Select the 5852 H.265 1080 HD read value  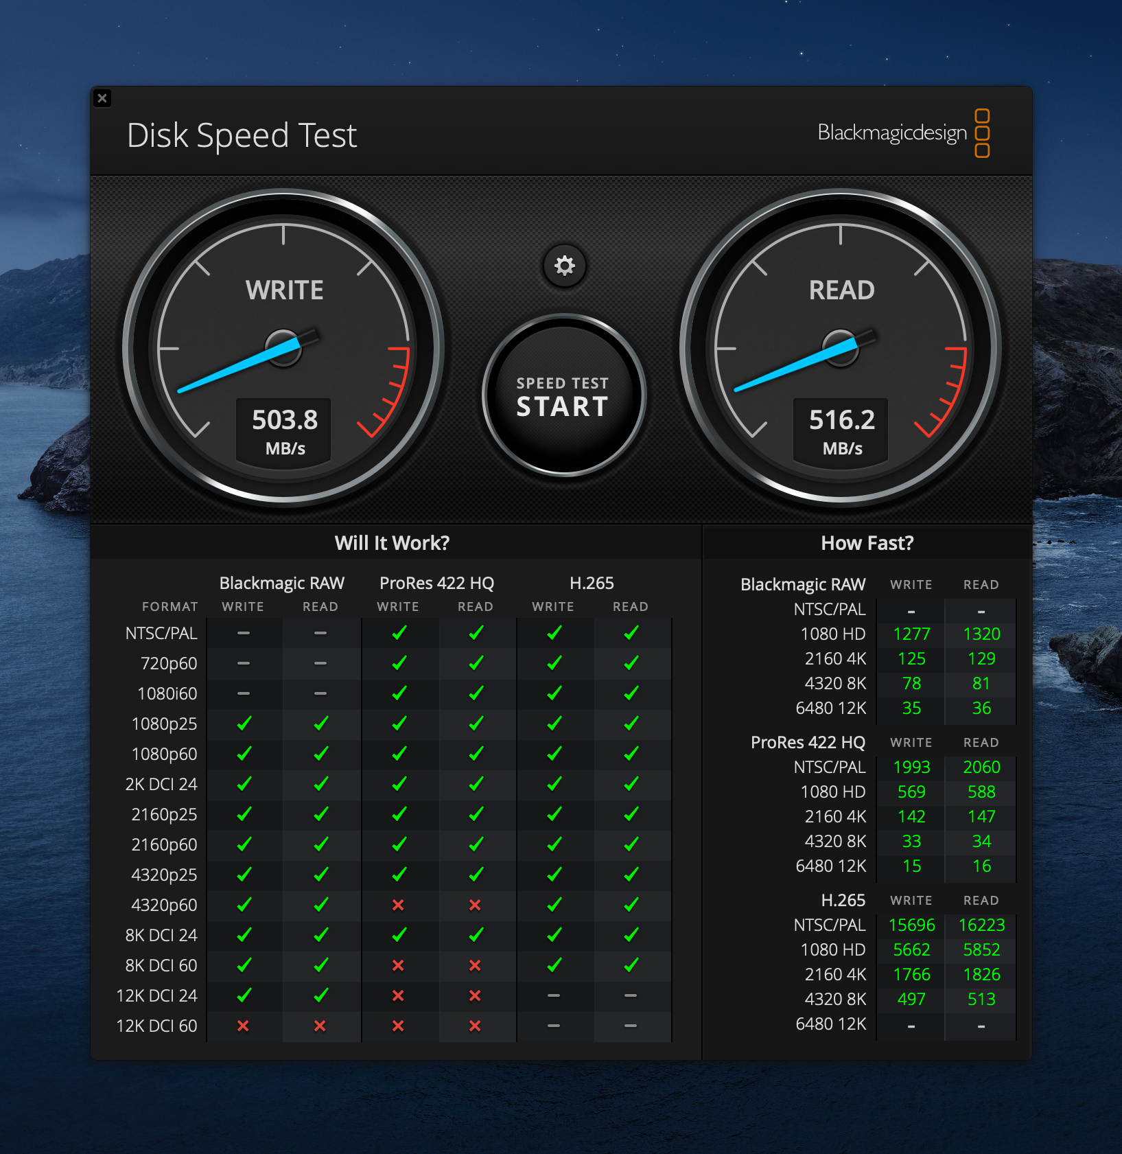click(x=981, y=949)
